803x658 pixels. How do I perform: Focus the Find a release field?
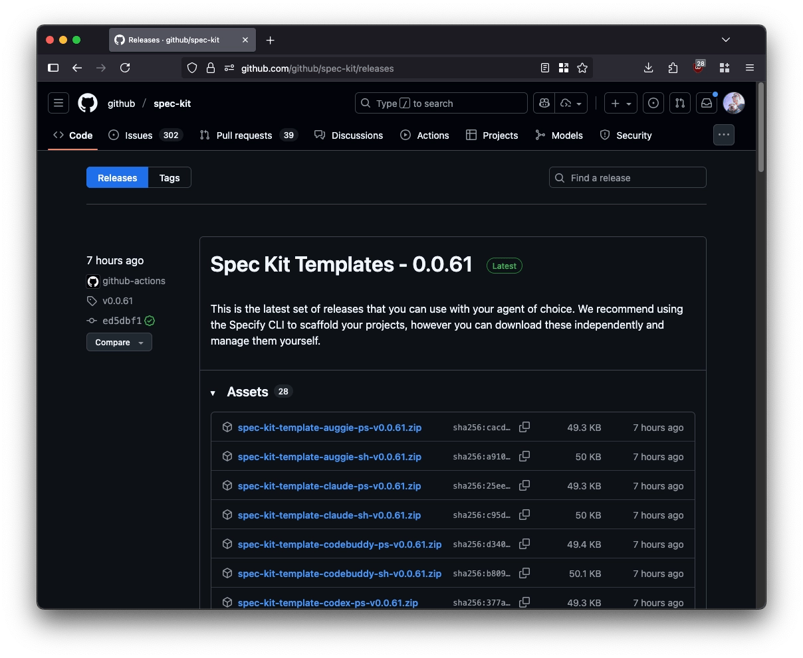(x=628, y=178)
